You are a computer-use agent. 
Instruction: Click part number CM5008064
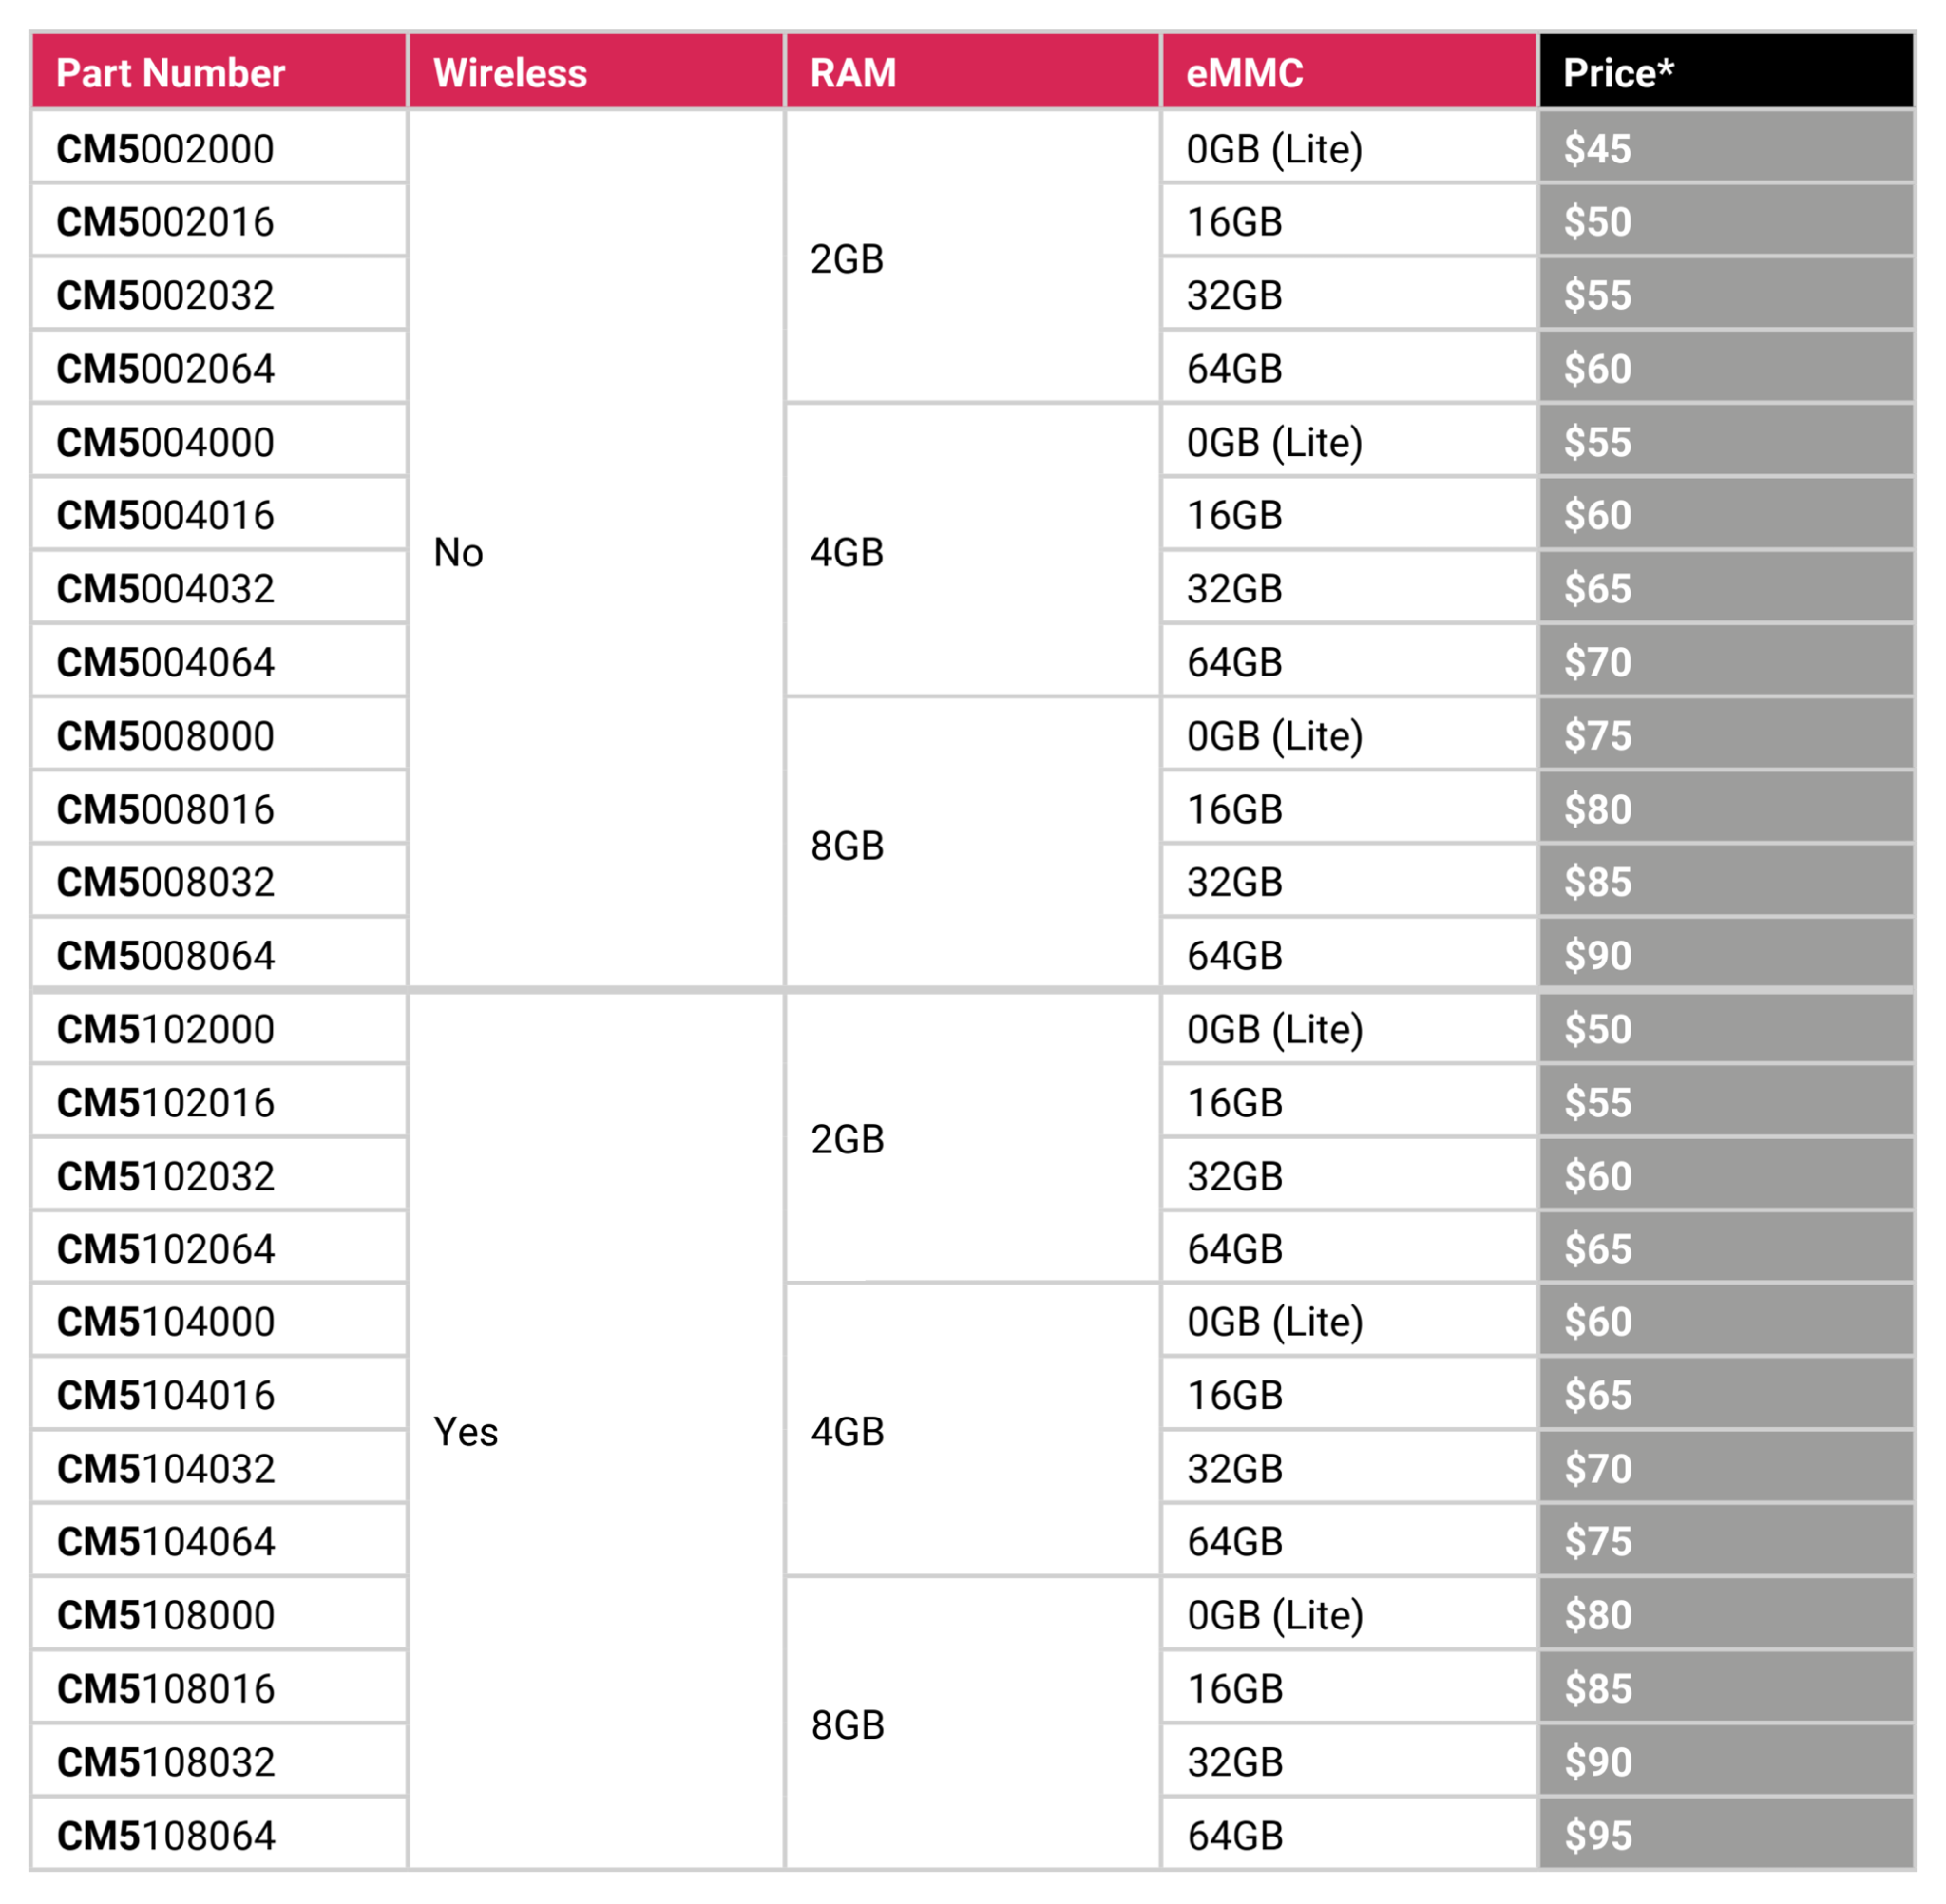[x=165, y=955]
